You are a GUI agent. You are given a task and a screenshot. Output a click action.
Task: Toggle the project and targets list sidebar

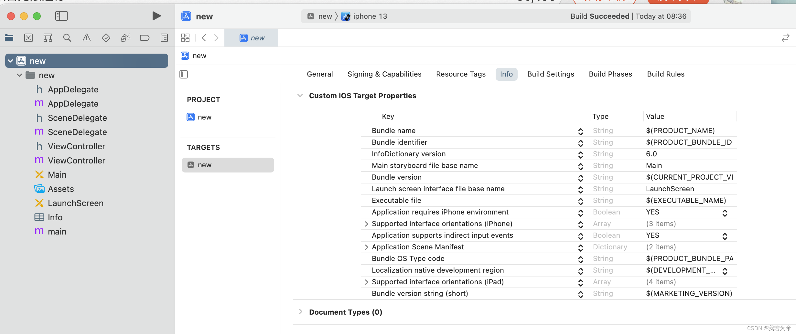(184, 74)
